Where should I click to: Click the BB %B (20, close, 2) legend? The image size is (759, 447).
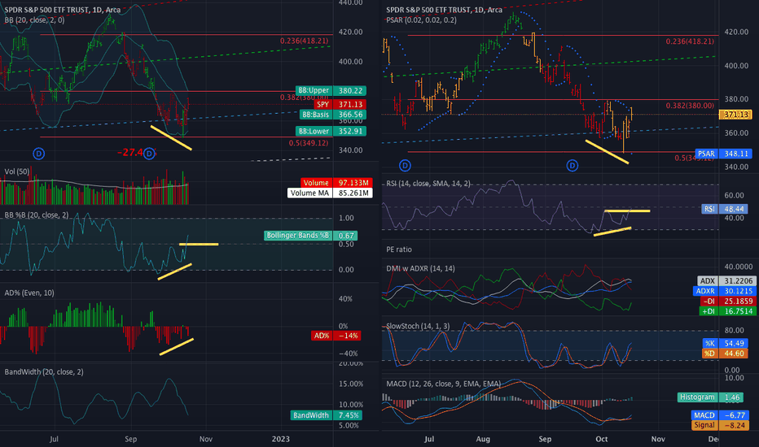click(37, 215)
